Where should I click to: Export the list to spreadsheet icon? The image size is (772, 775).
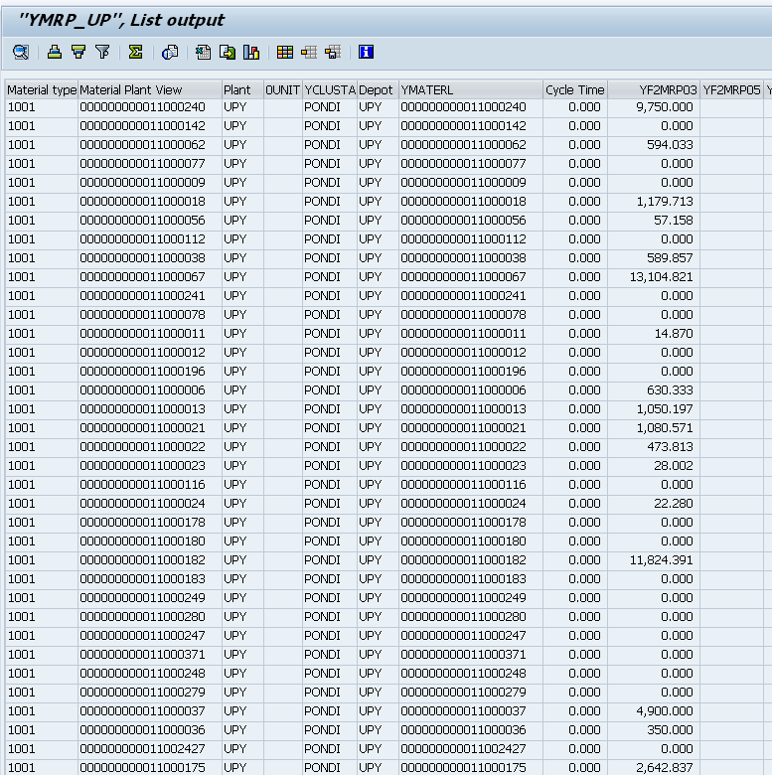point(203,52)
